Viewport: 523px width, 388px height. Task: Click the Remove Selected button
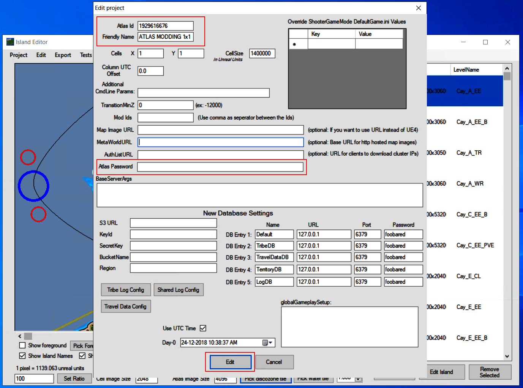490,372
